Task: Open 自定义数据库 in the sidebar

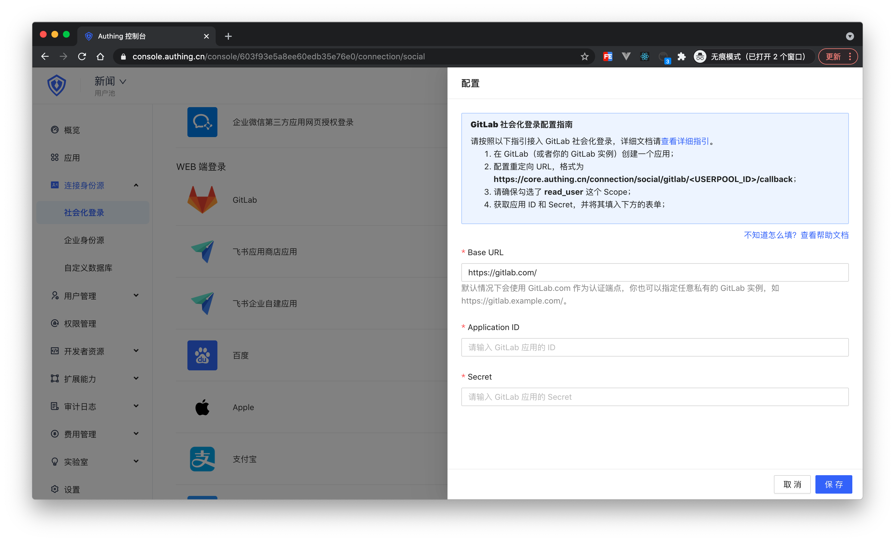Action: 88,268
